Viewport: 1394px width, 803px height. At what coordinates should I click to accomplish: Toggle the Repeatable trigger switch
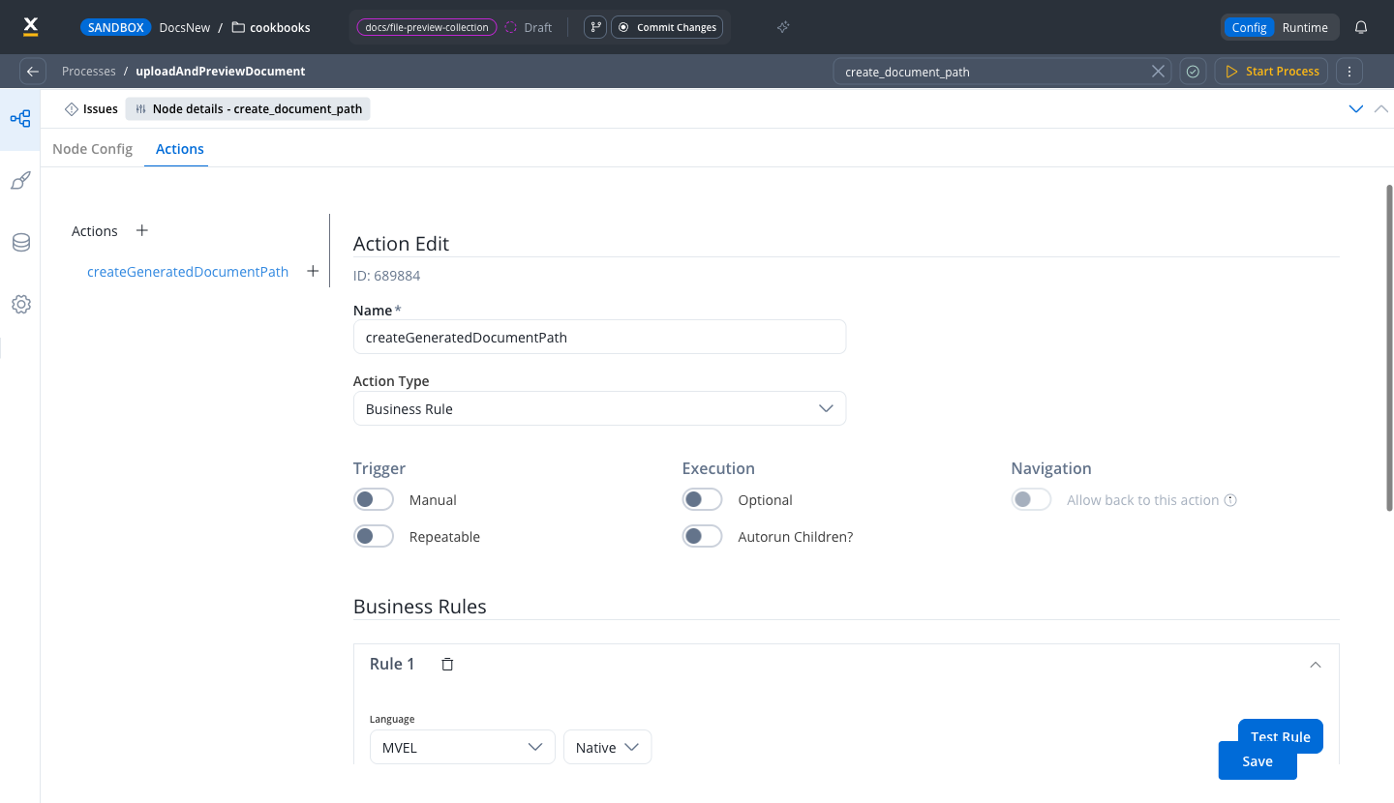[374, 537]
